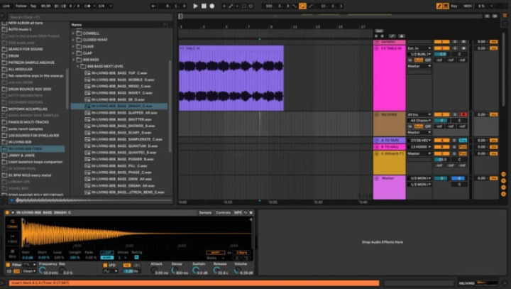Select the IN LIVING 808 FIXED folder

[33, 148]
